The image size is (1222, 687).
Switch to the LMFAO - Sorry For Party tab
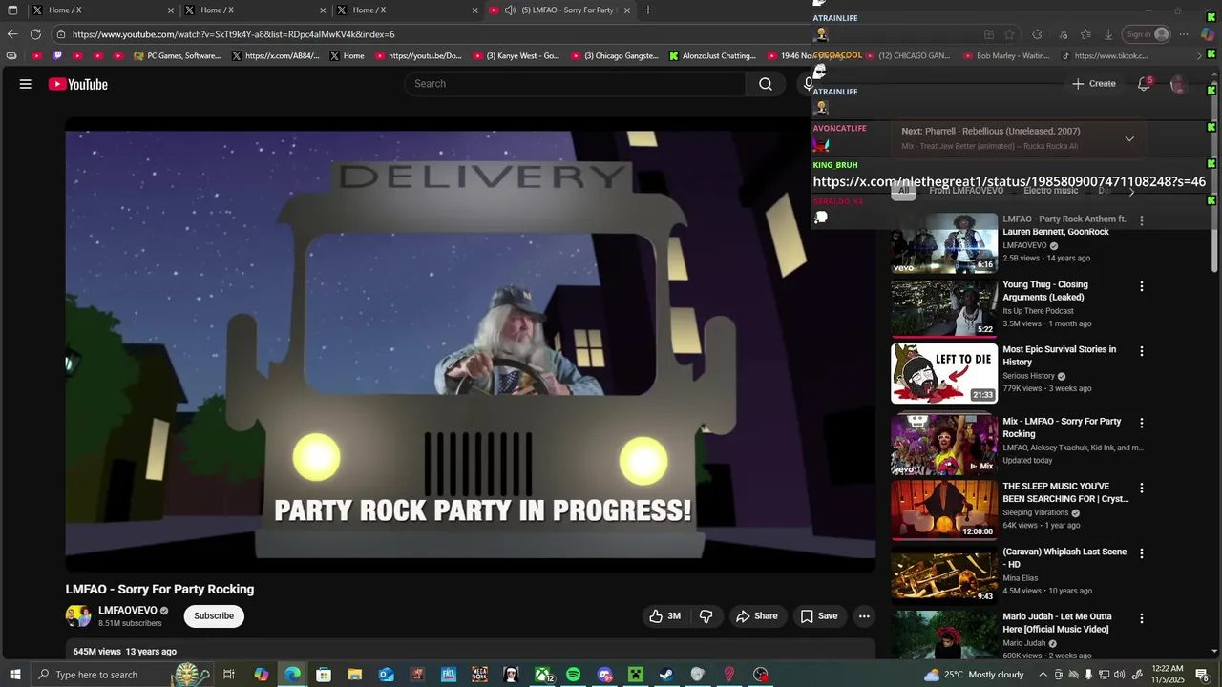558,10
